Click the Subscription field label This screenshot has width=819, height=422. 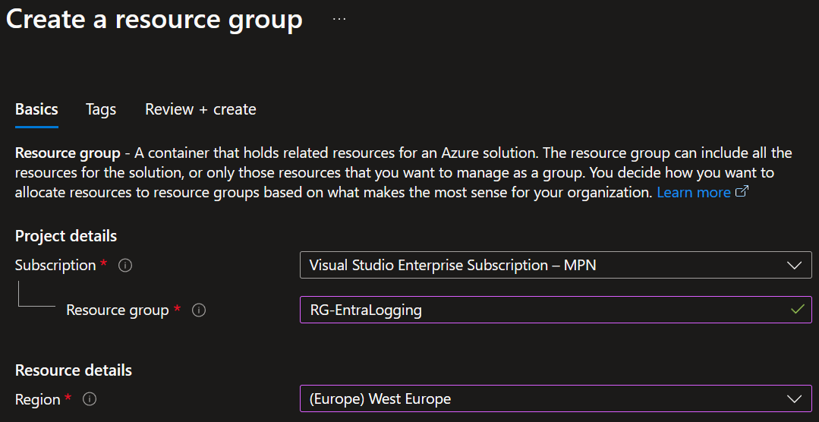(55, 266)
